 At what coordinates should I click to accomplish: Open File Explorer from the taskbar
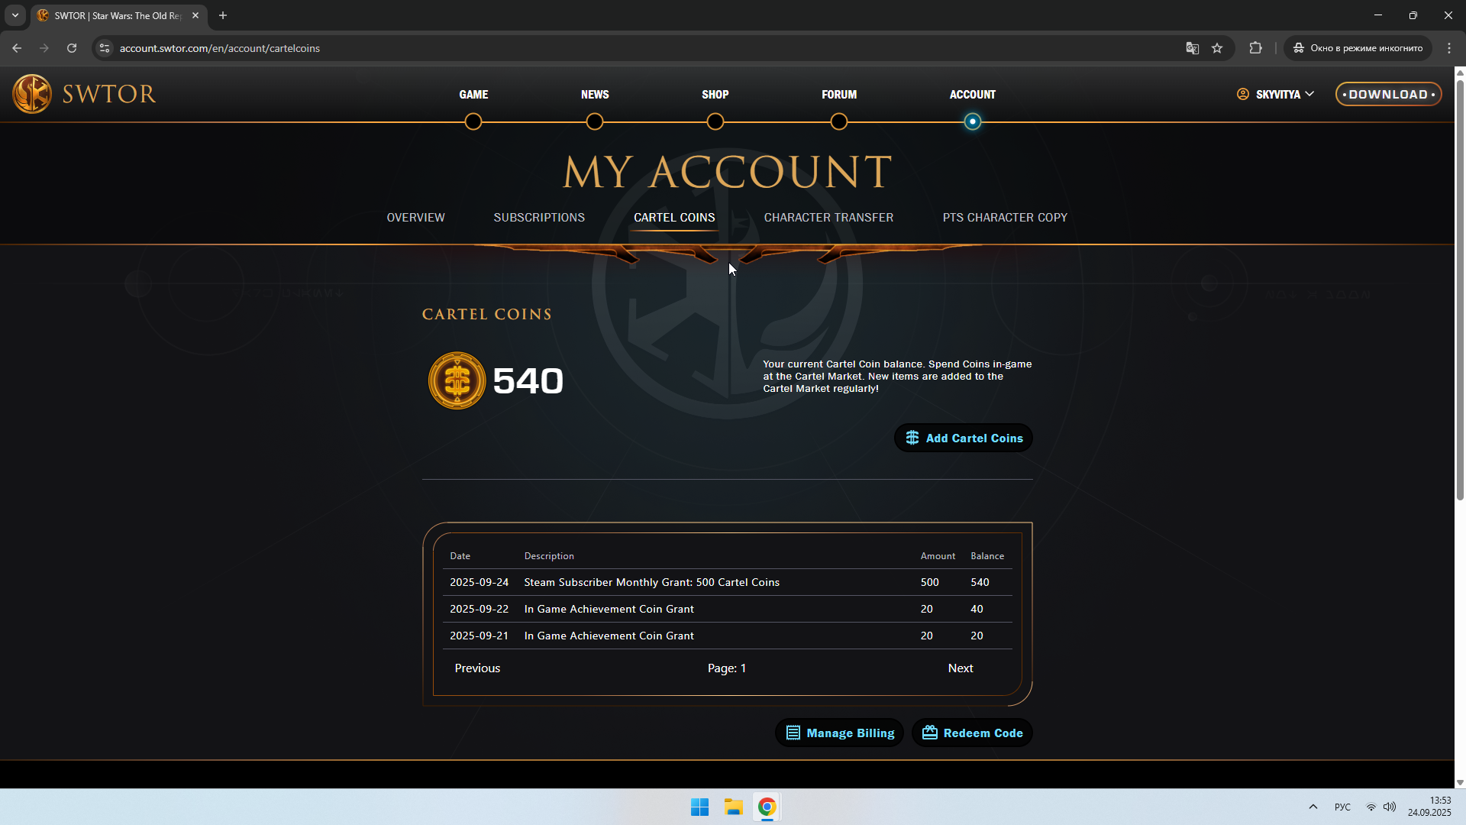[x=734, y=807]
